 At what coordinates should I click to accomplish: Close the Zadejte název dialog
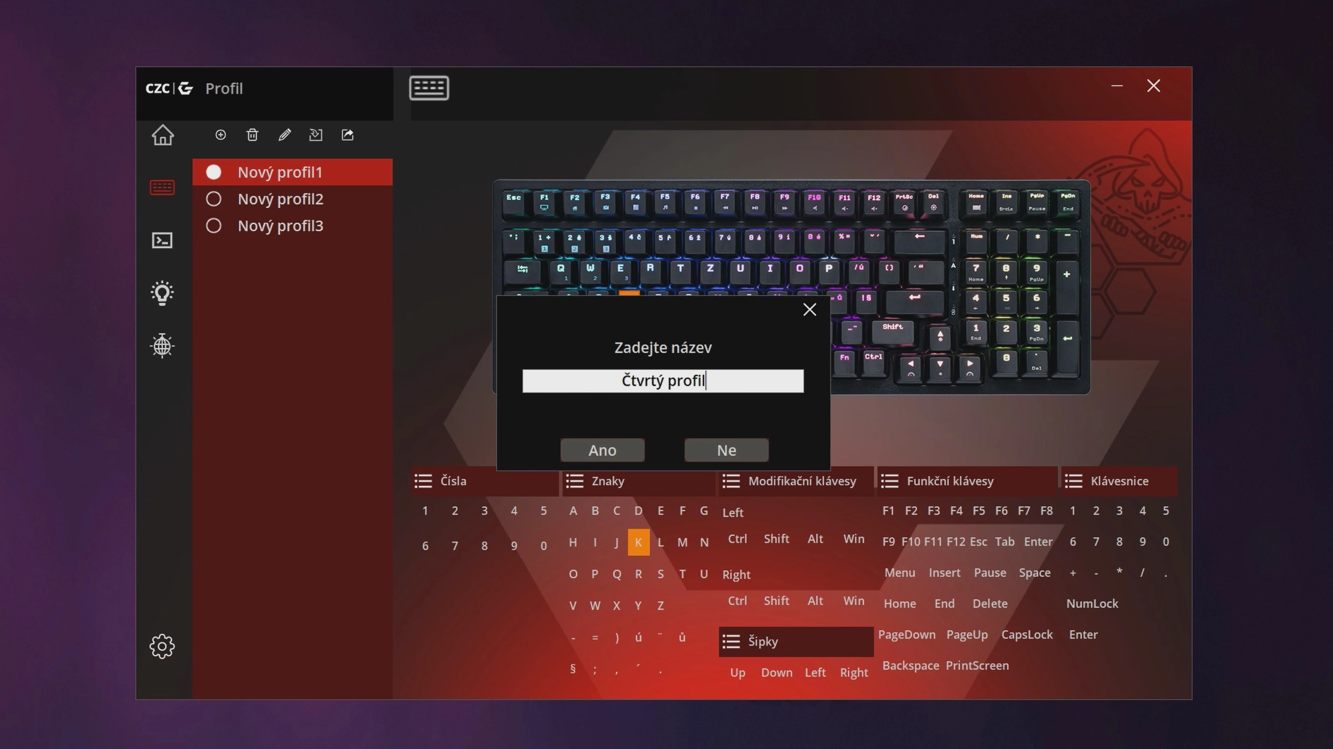pyautogui.click(x=810, y=310)
